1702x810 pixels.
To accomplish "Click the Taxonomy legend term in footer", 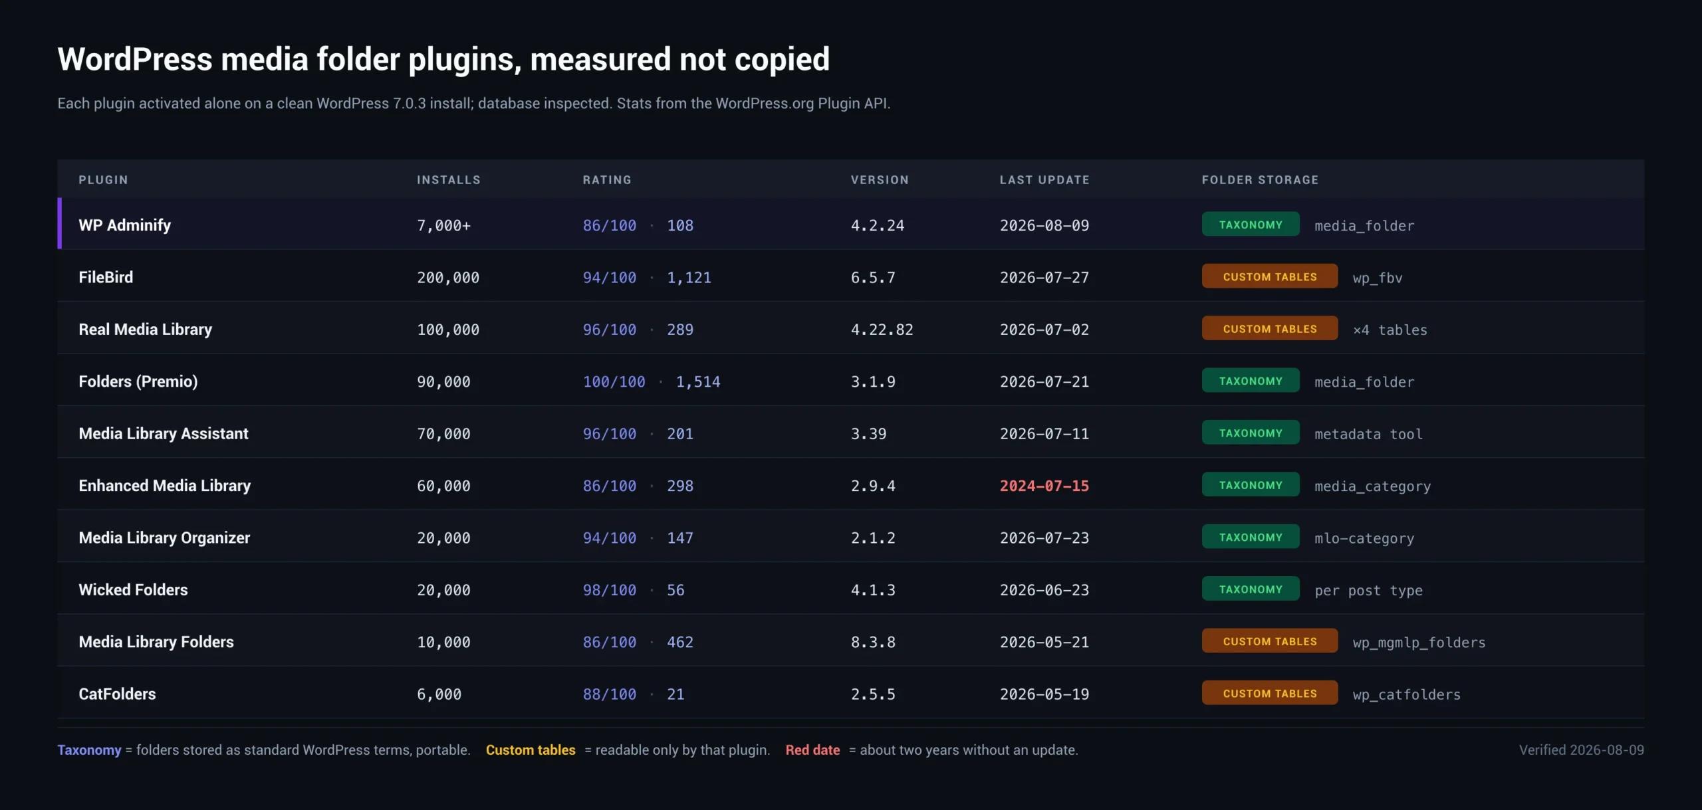I will point(89,750).
